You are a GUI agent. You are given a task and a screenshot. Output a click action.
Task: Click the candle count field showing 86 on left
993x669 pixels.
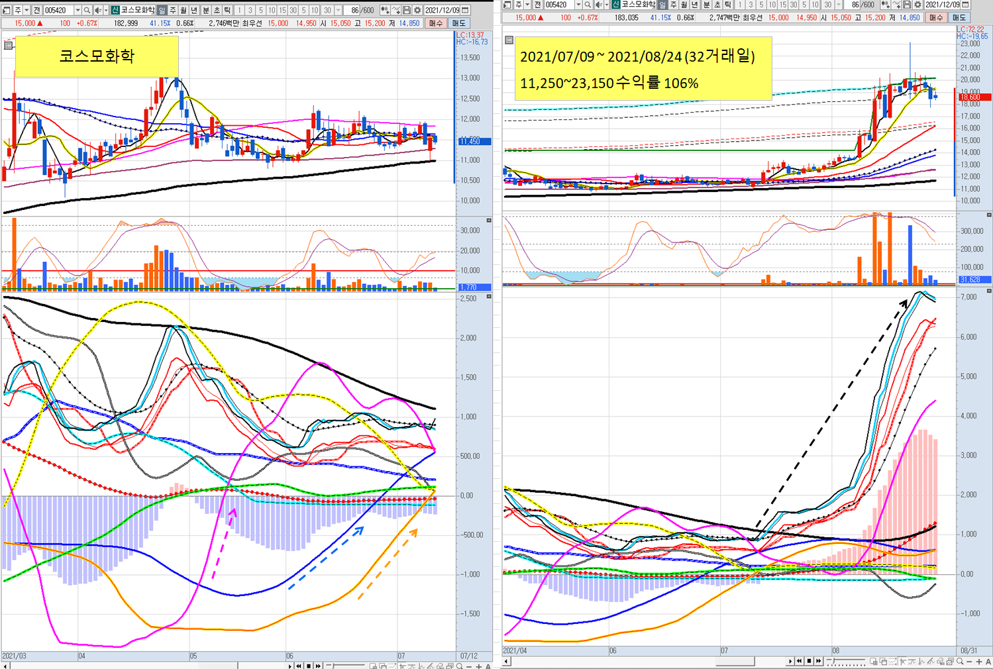(x=355, y=11)
